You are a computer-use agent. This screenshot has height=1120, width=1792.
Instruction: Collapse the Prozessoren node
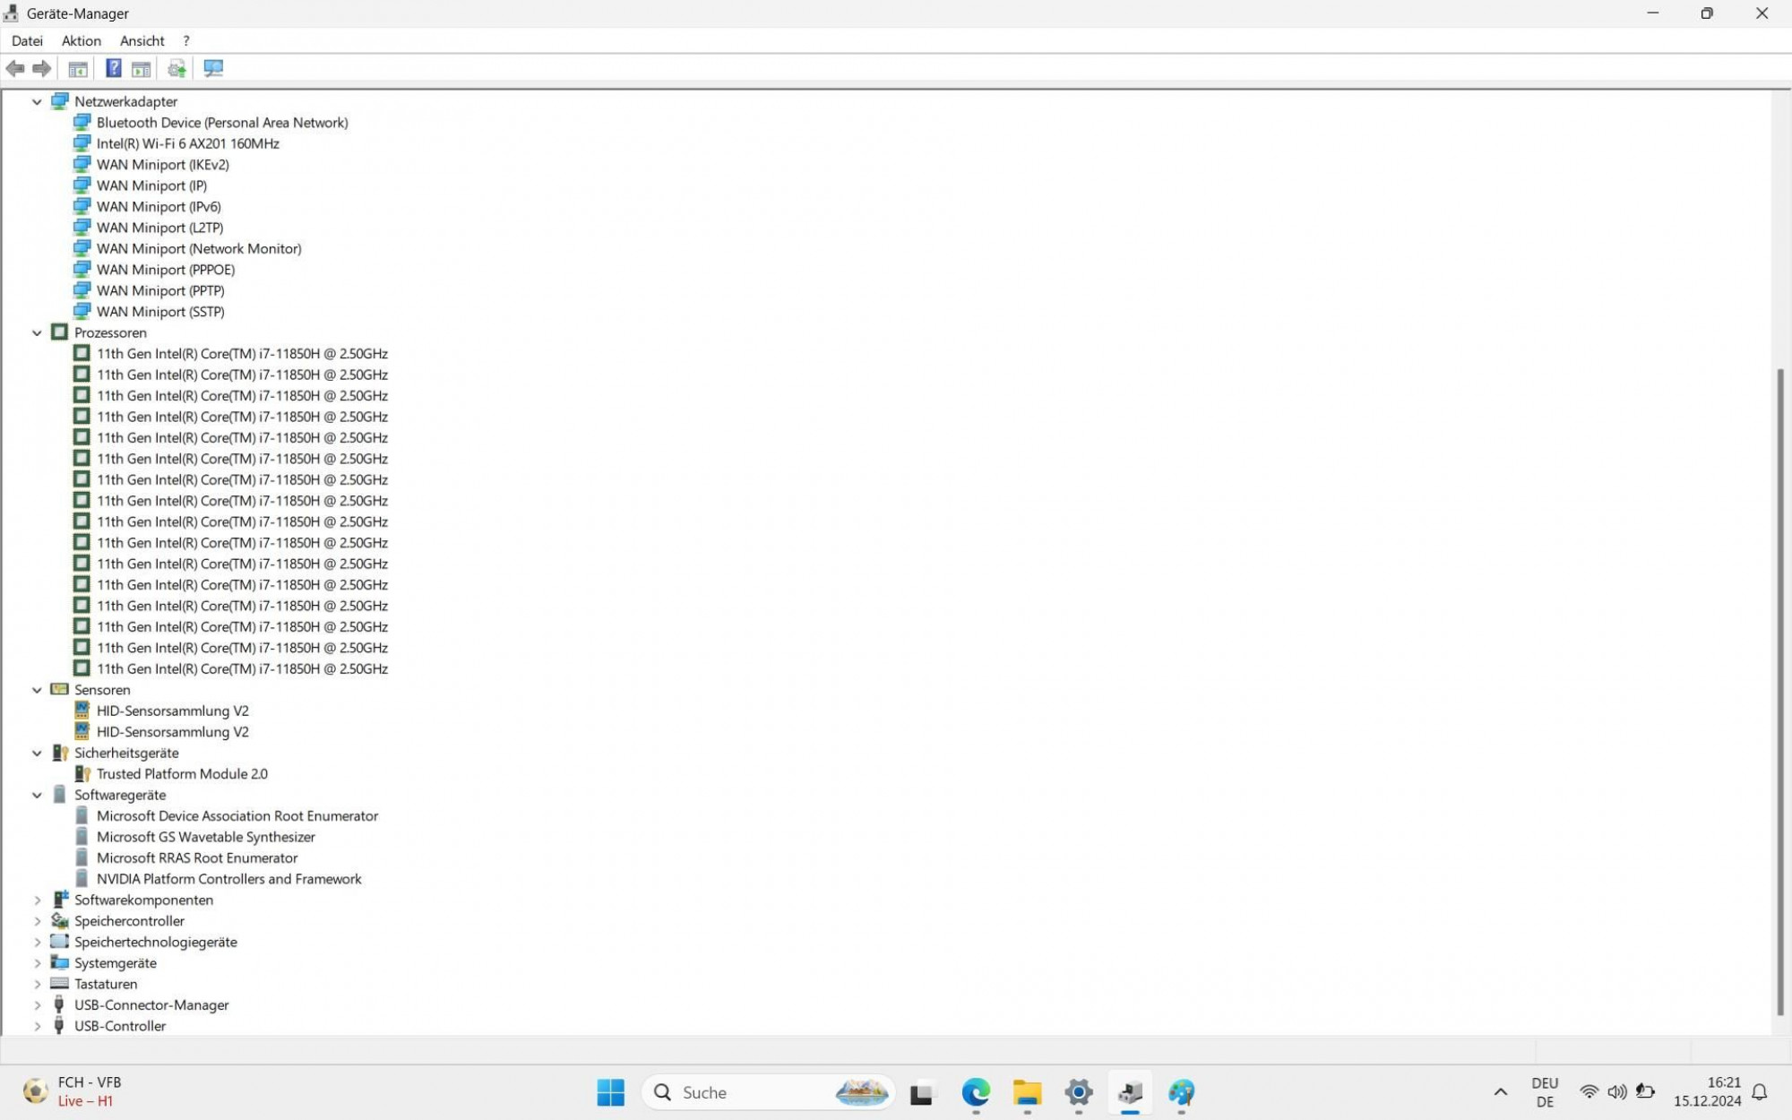tap(37, 333)
